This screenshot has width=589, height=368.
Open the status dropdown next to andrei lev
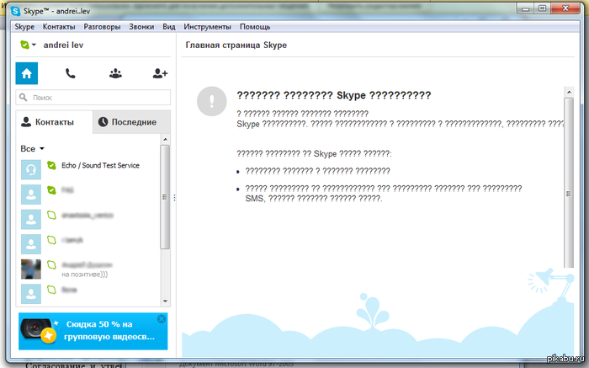28,45
